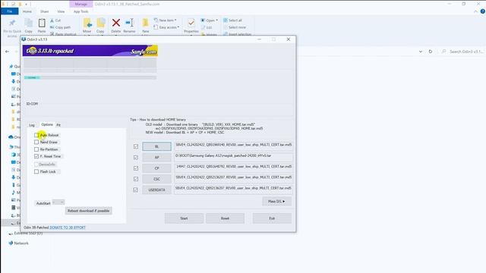
Task: Open New item dropdown in Explorer
Action: 165,20
